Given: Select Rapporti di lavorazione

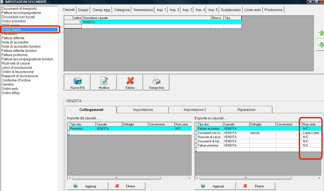Looking at the screenshot, I should point(20,76).
